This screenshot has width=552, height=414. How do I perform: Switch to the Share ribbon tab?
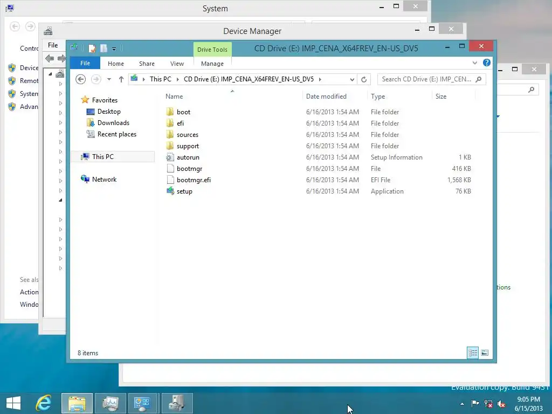(147, 64)
